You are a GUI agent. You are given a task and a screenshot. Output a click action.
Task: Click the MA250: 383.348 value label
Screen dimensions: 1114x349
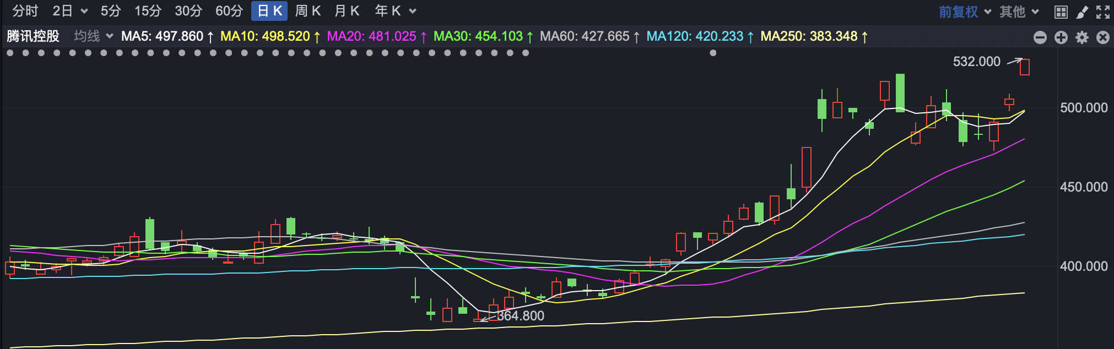(814, 36)
